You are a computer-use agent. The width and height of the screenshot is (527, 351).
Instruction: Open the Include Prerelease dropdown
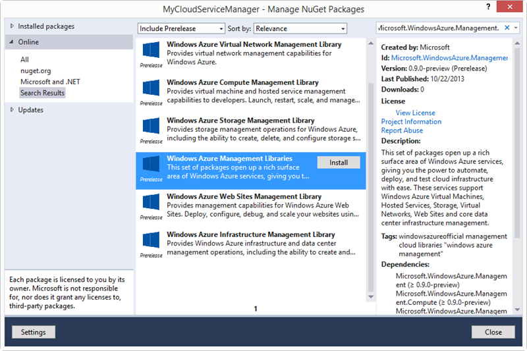point(181,28)
